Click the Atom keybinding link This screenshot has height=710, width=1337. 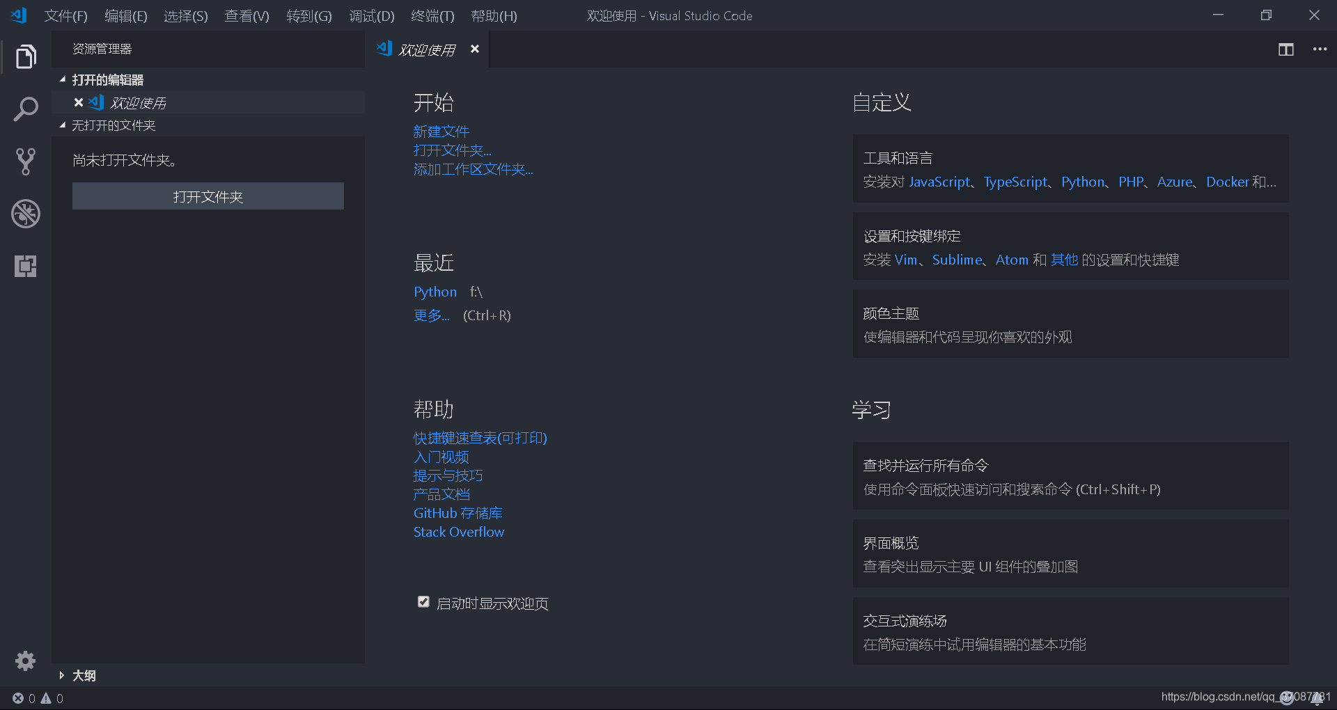coord(1012,260)
